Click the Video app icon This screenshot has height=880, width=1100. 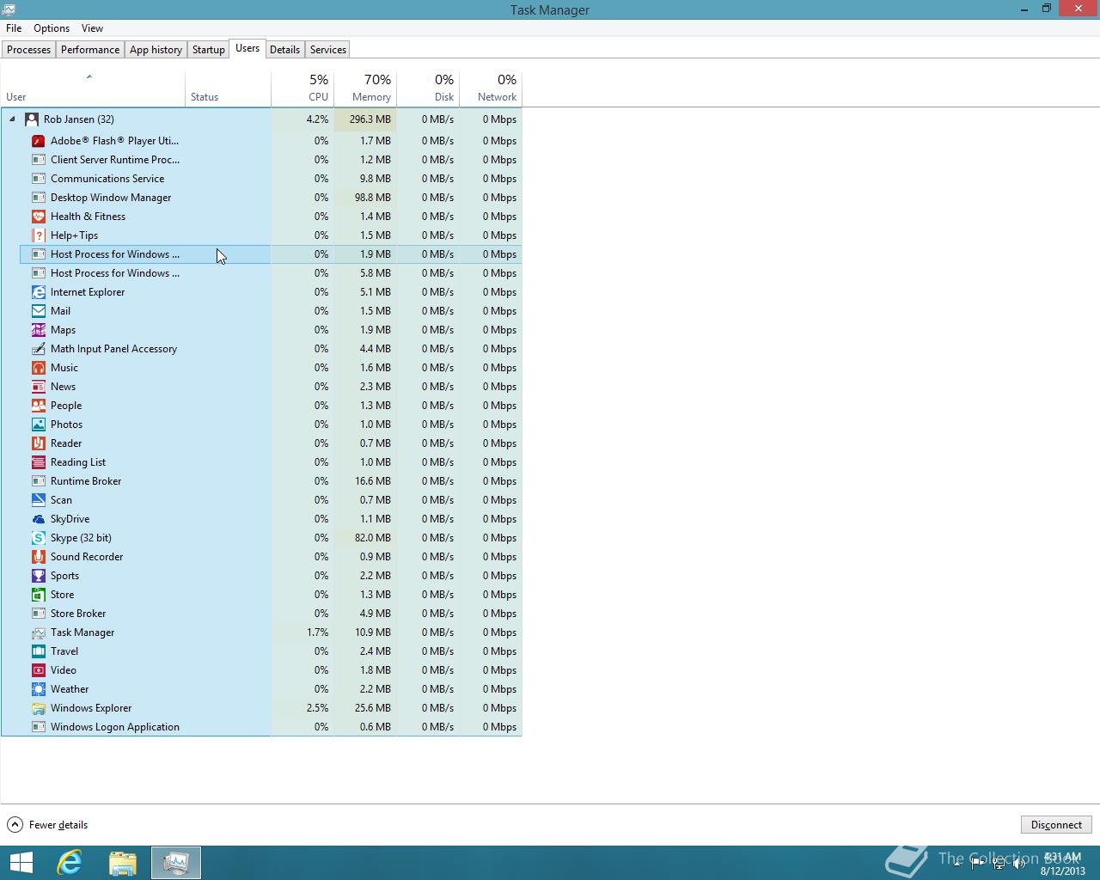(38, 670)
